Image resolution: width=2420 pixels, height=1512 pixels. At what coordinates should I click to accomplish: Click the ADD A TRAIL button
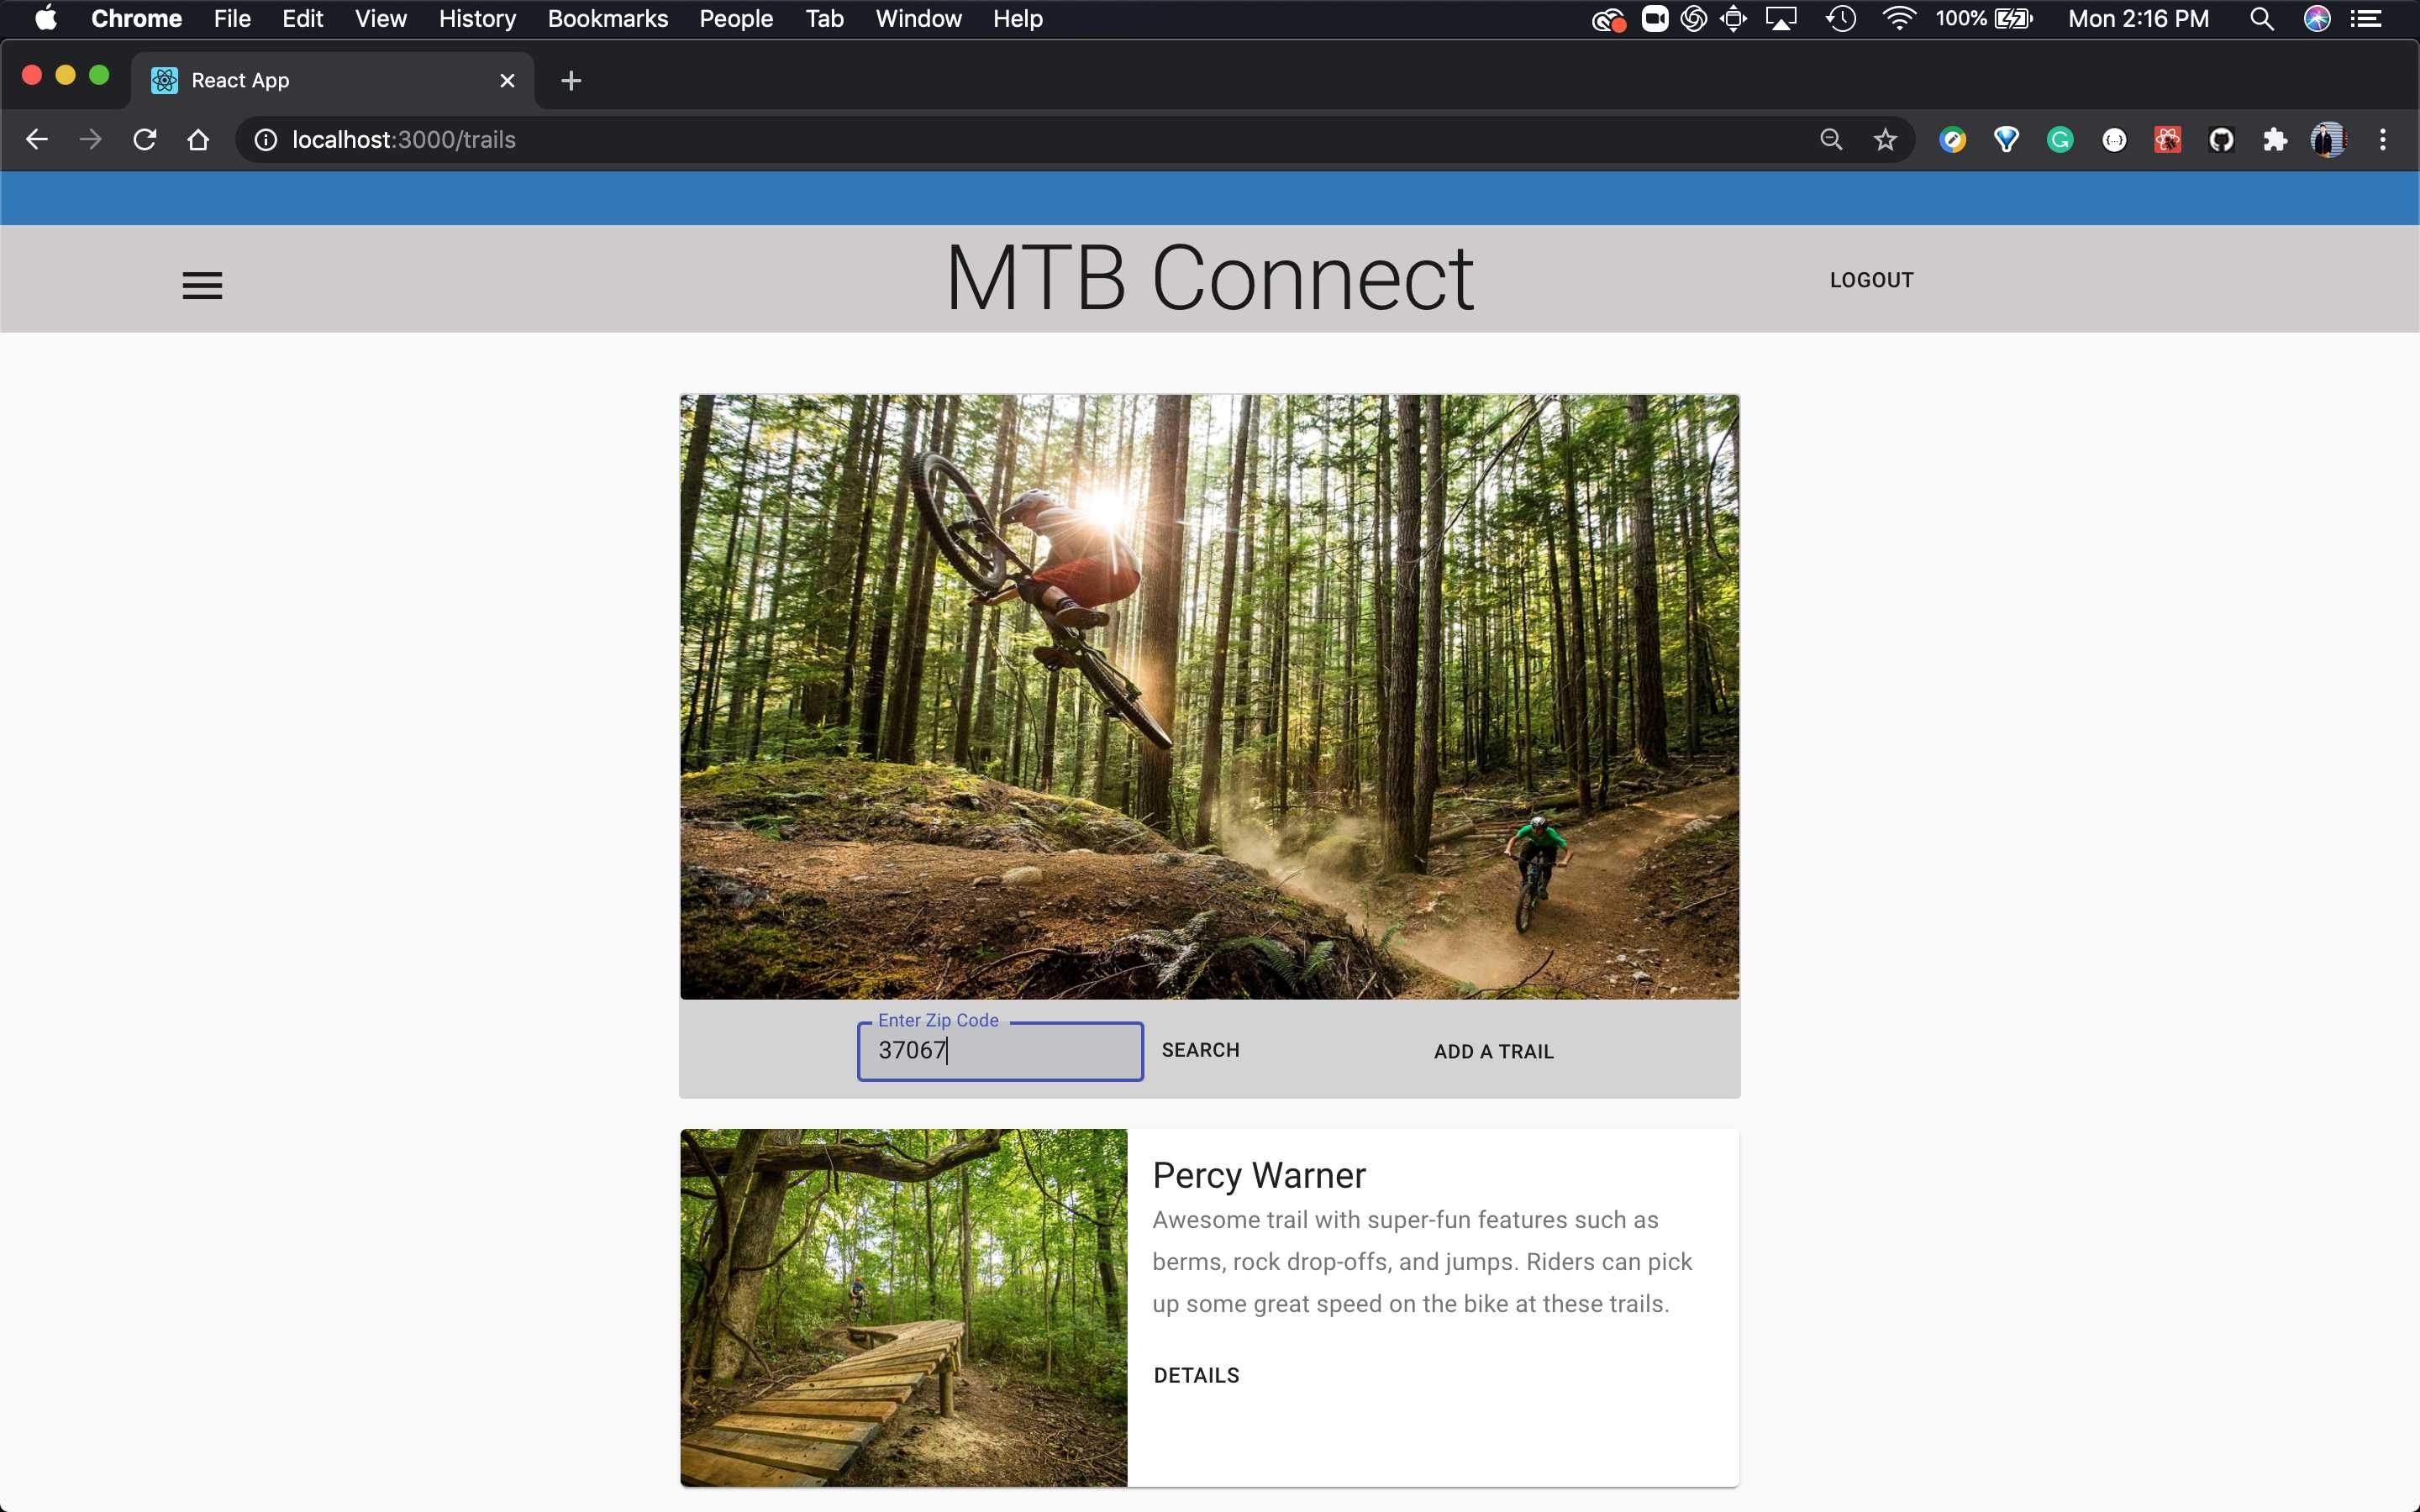click(1493, 1052)
